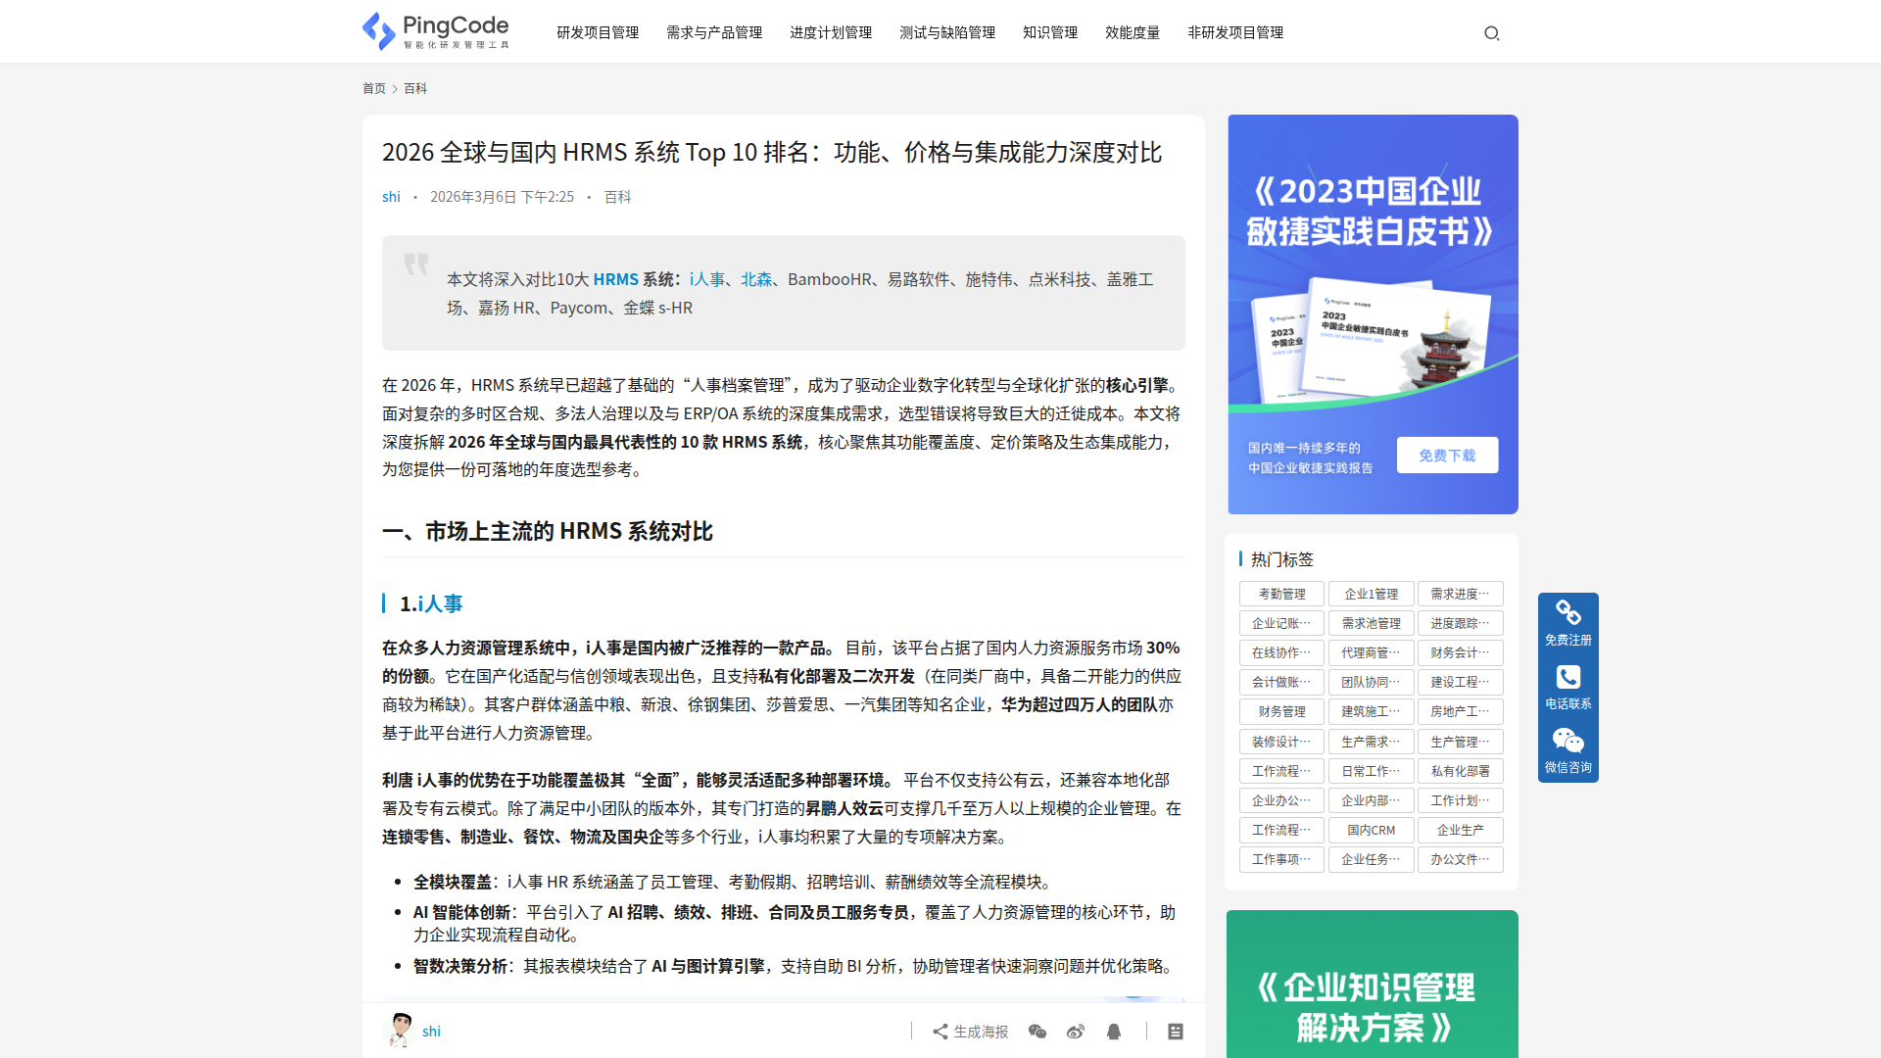Expand 测试与缺陷管理 menu in header

point(947,32)
